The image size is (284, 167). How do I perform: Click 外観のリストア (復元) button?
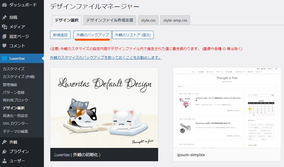point(133,35)
